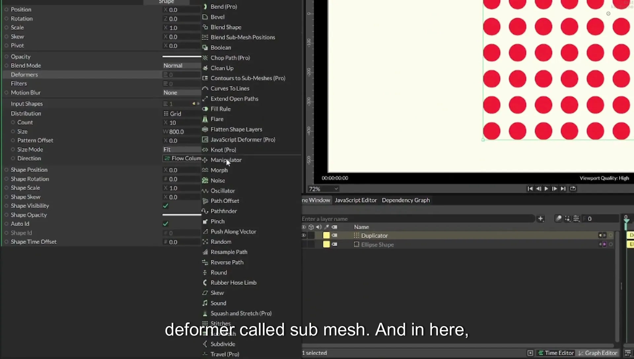Step backward one frame
Viewport: 634px width, 359px height.
[x=539, y=189]
